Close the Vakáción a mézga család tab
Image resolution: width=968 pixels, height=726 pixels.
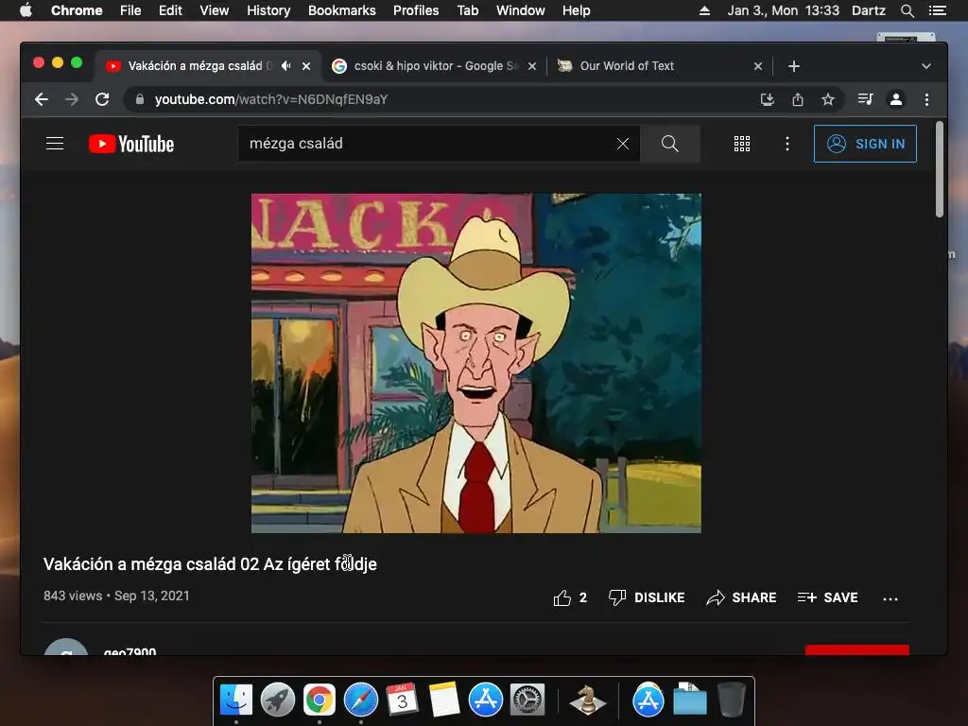click(306, 66)
